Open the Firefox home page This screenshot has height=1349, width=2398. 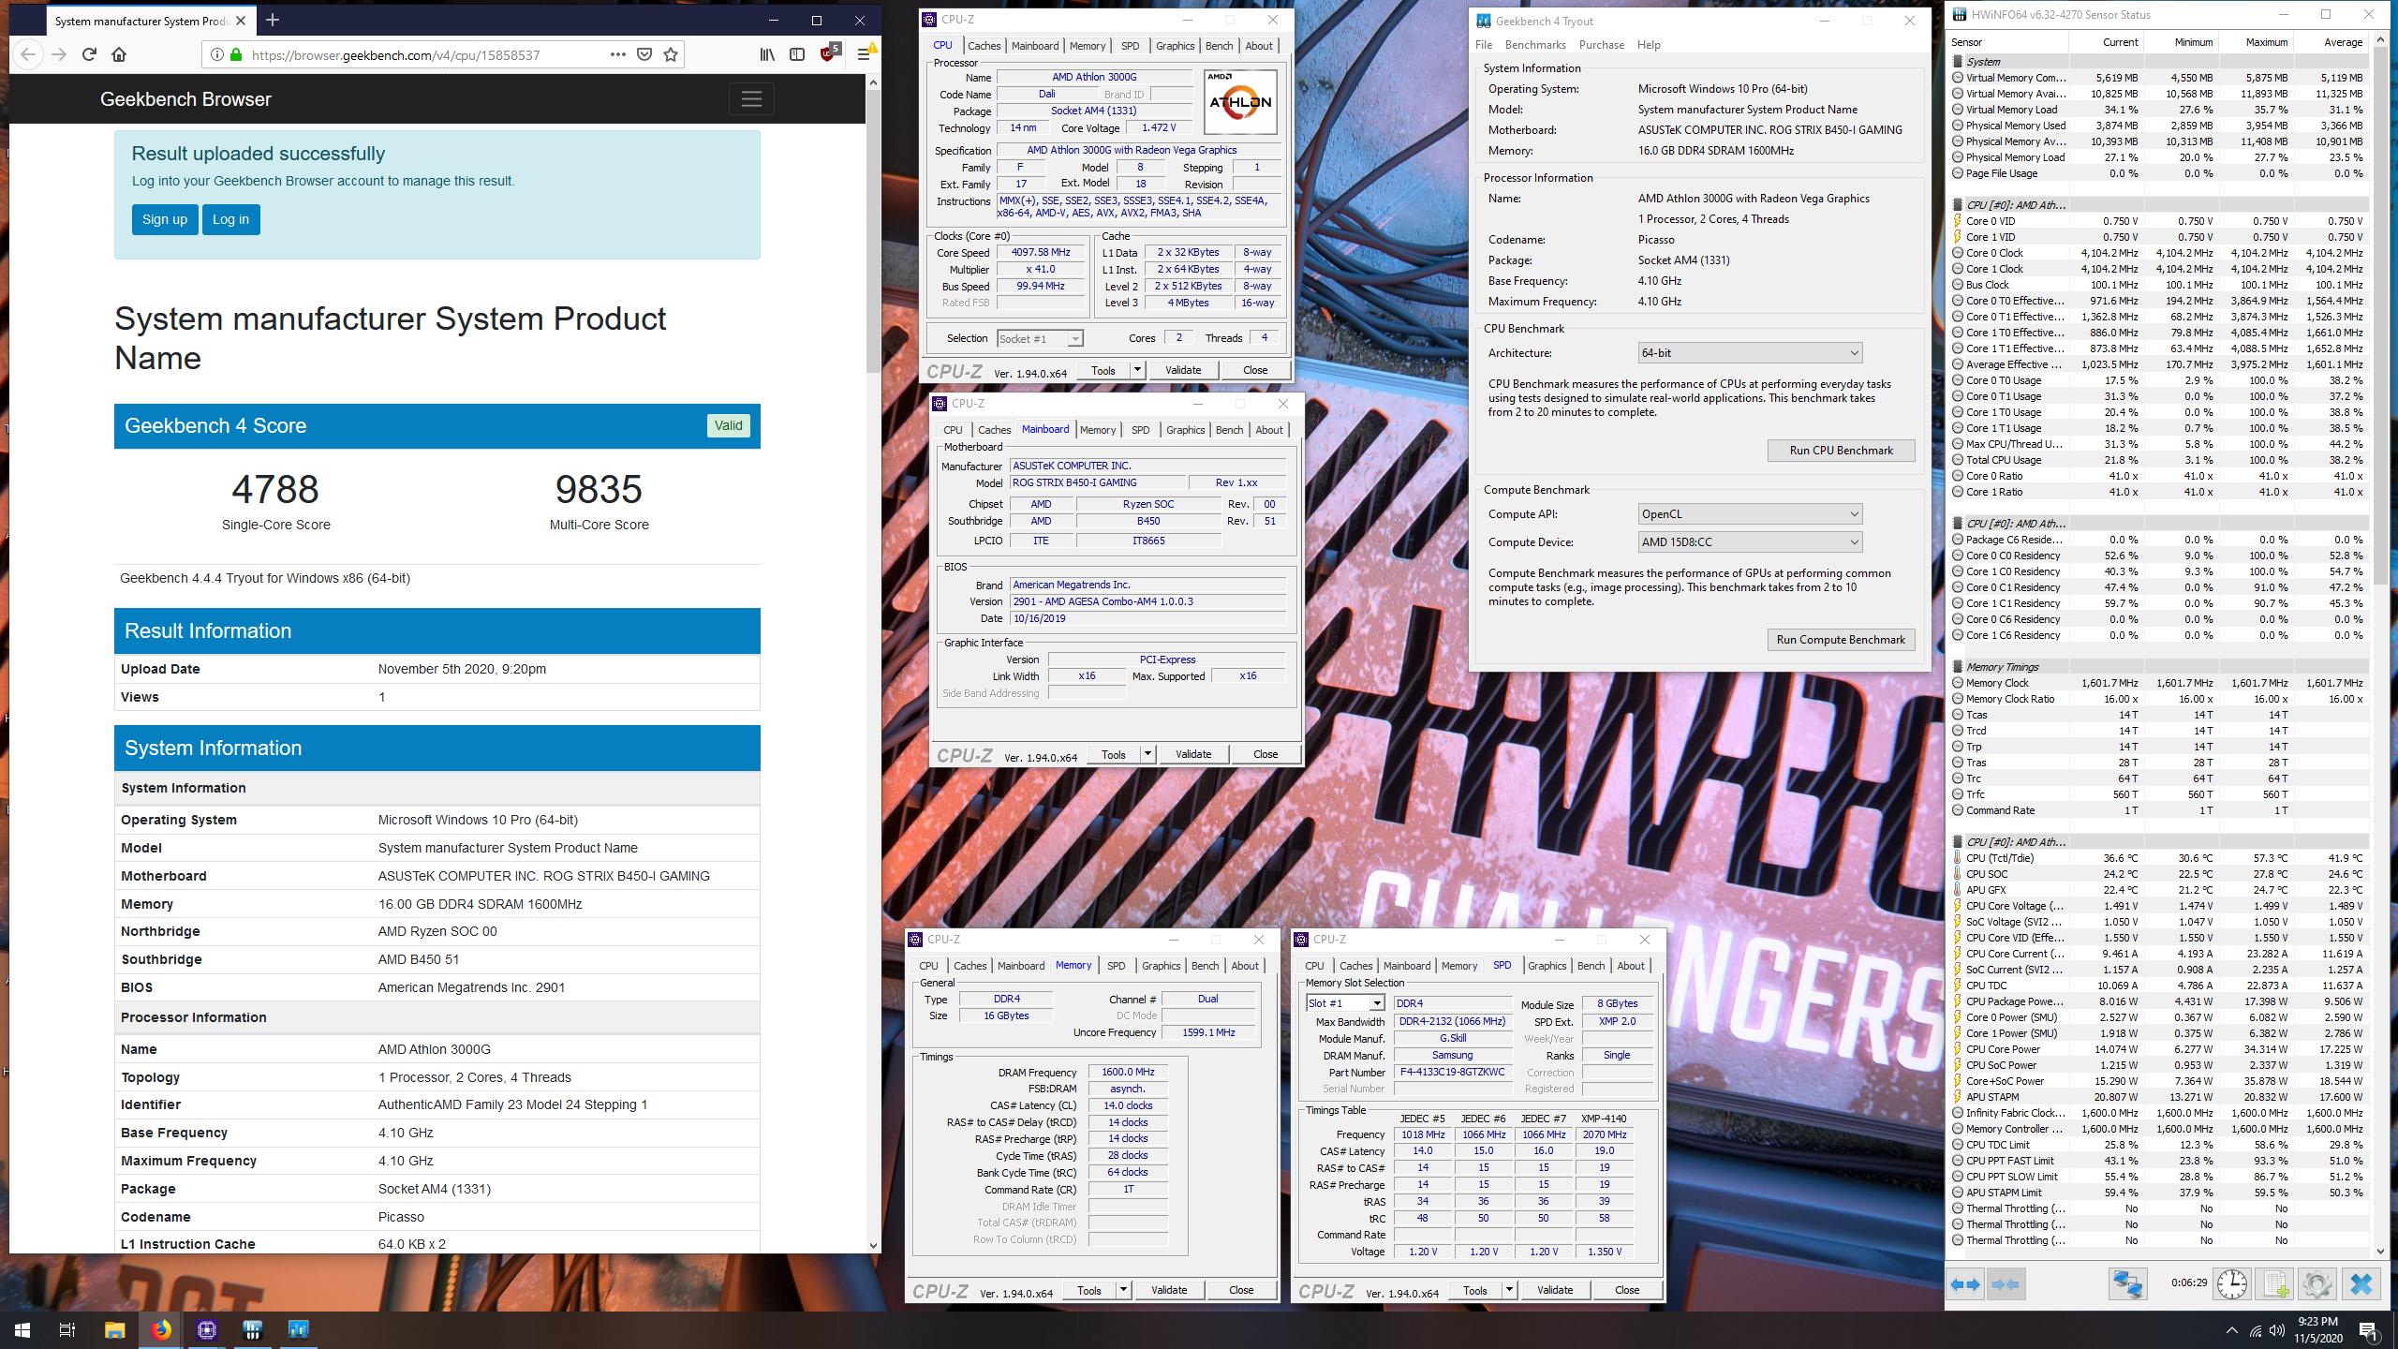point(119,54)
